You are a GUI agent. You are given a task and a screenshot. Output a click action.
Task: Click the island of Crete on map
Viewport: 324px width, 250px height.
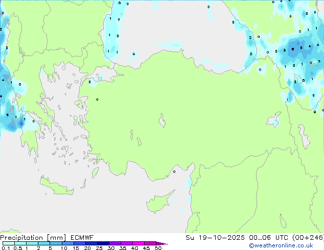[x=56, y=186]
